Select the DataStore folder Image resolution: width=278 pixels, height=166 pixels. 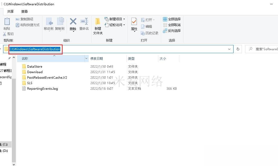34,67
